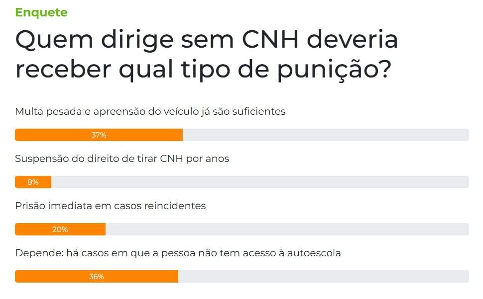483x299 pixels.
Task: Click the green 'Enquete' label
Action: point(41,12)
